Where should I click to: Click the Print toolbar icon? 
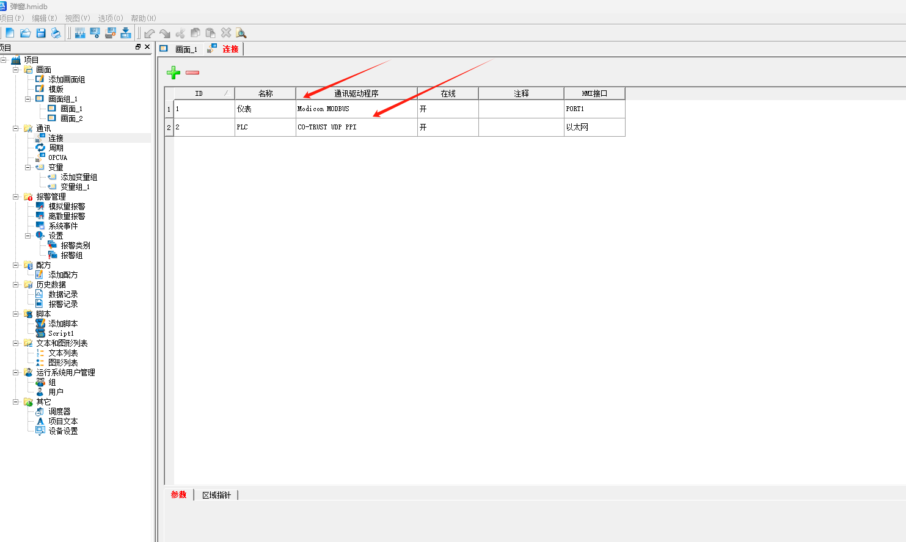pos(56,33)
